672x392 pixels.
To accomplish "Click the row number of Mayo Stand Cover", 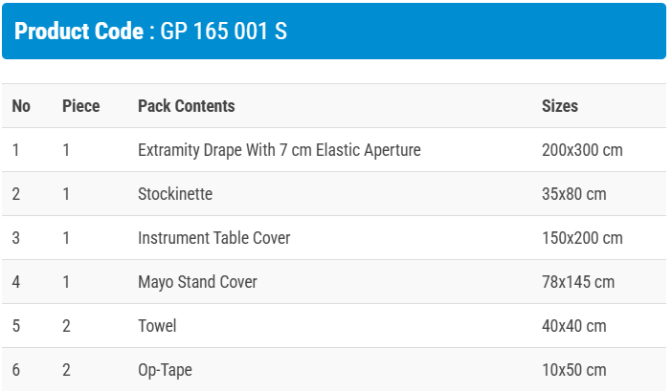I will pos(16,282).
